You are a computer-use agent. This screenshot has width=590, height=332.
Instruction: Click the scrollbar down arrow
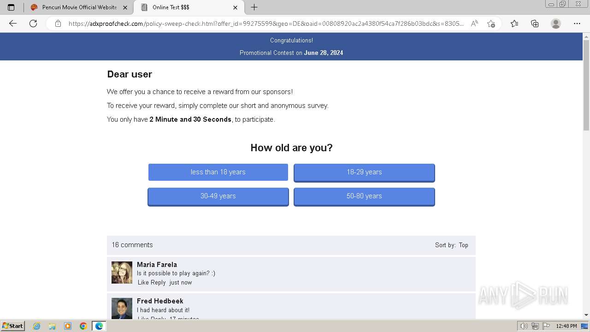(586, 315)
